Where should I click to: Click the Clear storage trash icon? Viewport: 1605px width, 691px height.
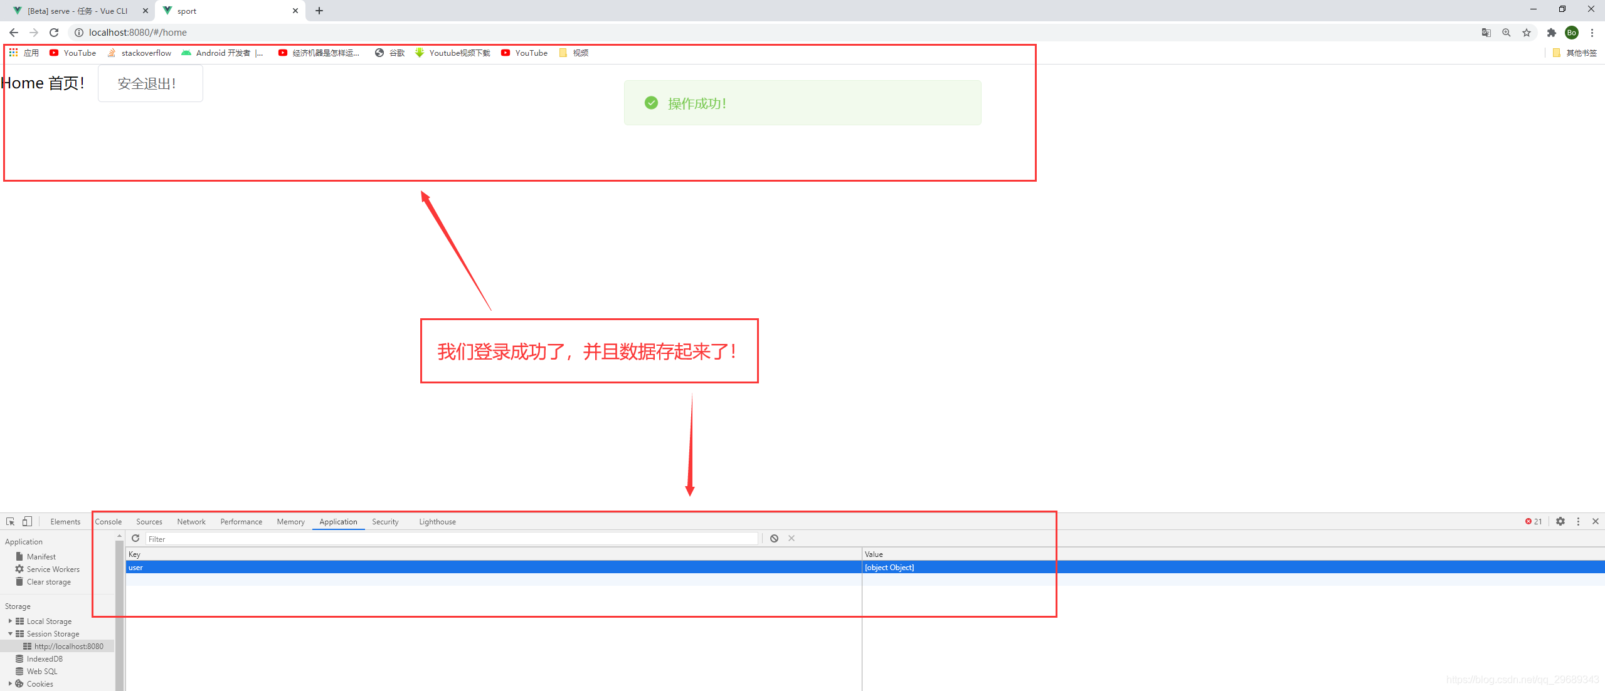pos(19,581)
